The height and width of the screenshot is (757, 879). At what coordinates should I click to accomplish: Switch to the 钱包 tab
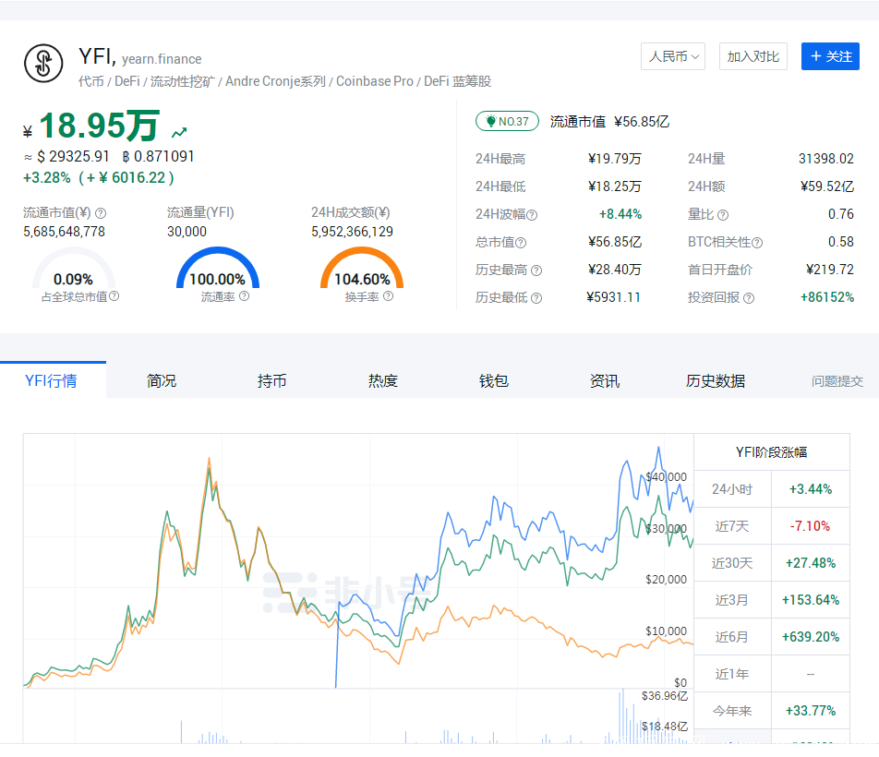(494, 380)
